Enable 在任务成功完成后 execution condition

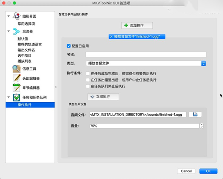[88, 73]
